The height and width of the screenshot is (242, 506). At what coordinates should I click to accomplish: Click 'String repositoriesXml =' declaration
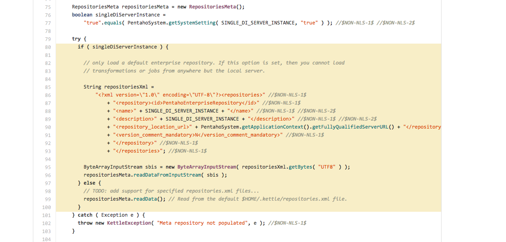tap(119, 87)
